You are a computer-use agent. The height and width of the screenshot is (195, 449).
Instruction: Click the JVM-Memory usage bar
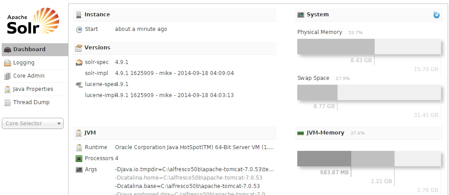369,159
